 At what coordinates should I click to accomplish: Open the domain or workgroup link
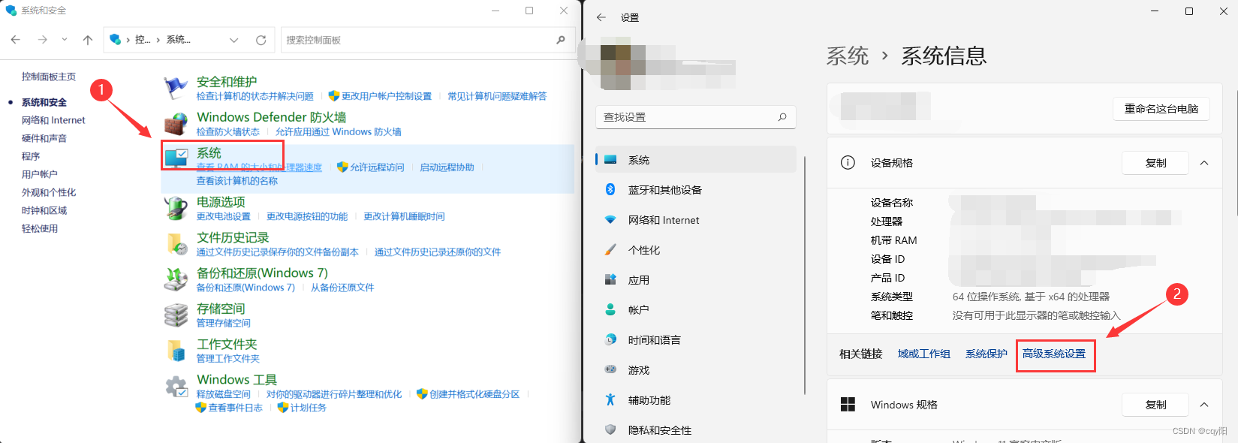[924, 354]
